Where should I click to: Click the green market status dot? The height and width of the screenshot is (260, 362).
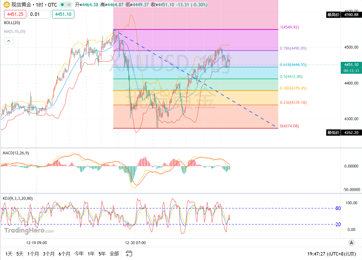click(x=62, y=5)
